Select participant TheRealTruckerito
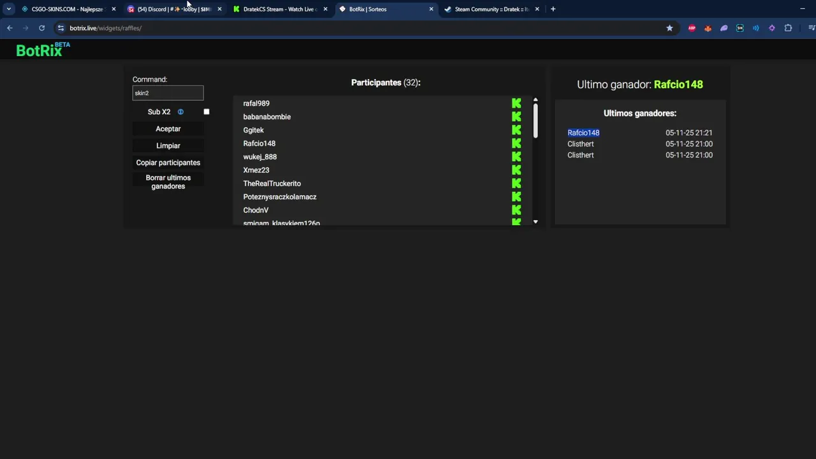 (x=272, y=184)
